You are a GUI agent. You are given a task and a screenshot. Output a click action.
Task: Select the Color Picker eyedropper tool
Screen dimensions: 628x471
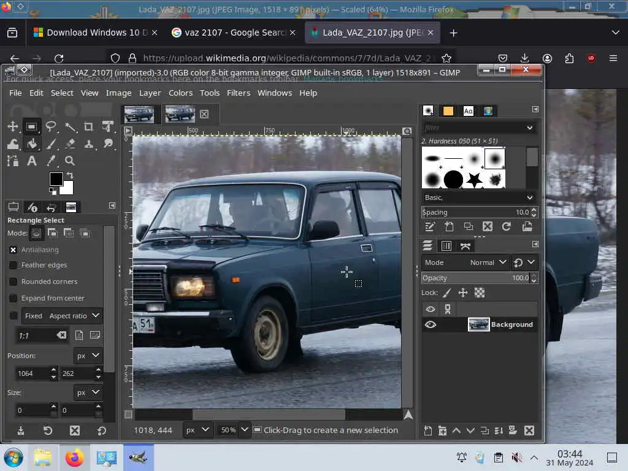click(x=51, y=161)
